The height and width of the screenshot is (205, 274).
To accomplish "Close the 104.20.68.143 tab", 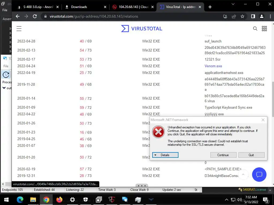I will click(153, 7).
